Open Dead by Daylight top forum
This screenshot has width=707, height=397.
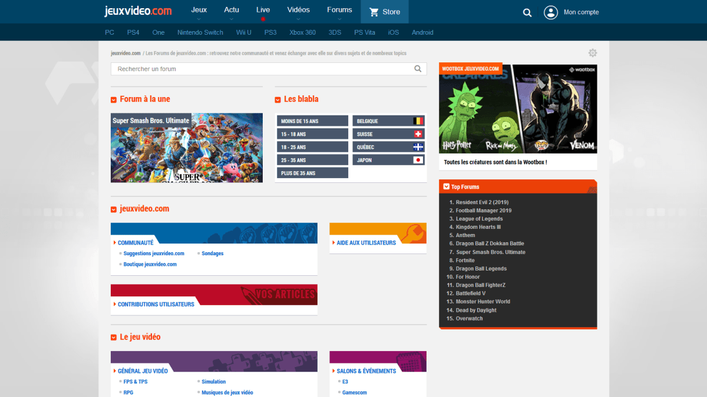click(476, 311)
